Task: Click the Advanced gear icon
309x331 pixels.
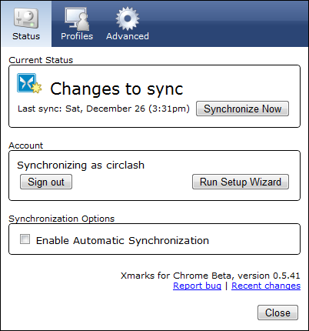Action: point(128,18)
